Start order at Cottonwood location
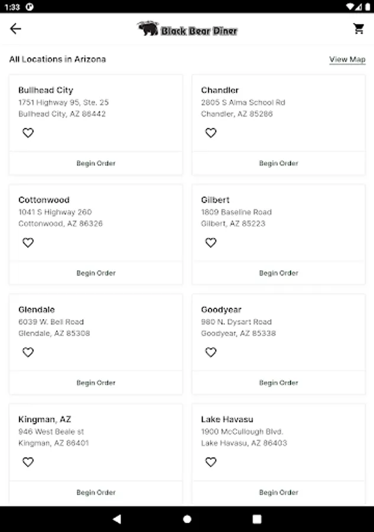 click(96, 273)
